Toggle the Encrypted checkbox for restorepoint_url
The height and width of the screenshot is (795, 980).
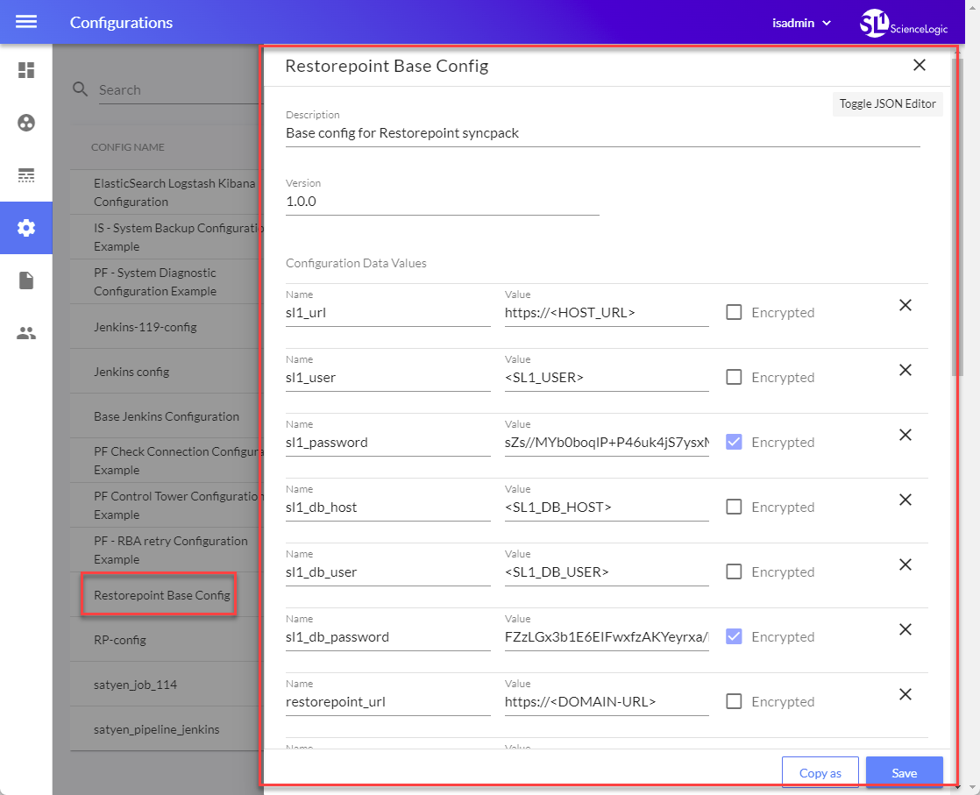click(733, 701)
